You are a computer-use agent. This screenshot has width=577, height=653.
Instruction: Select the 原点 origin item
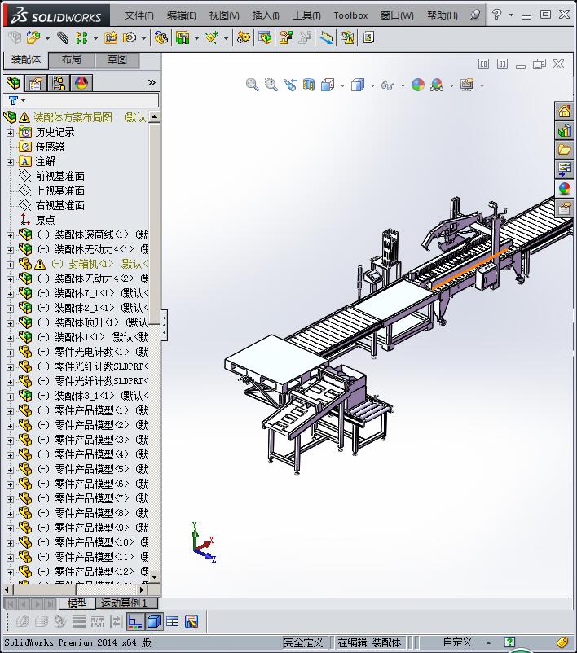point(45,221)
